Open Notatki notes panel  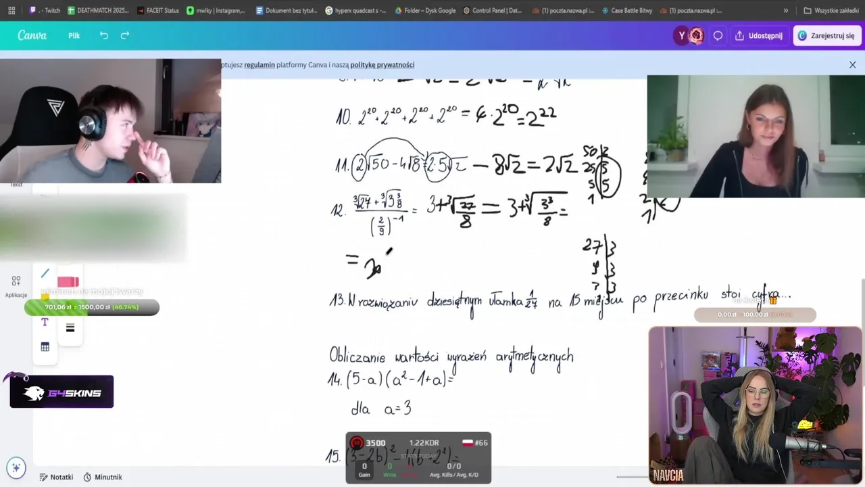(56, 477)
